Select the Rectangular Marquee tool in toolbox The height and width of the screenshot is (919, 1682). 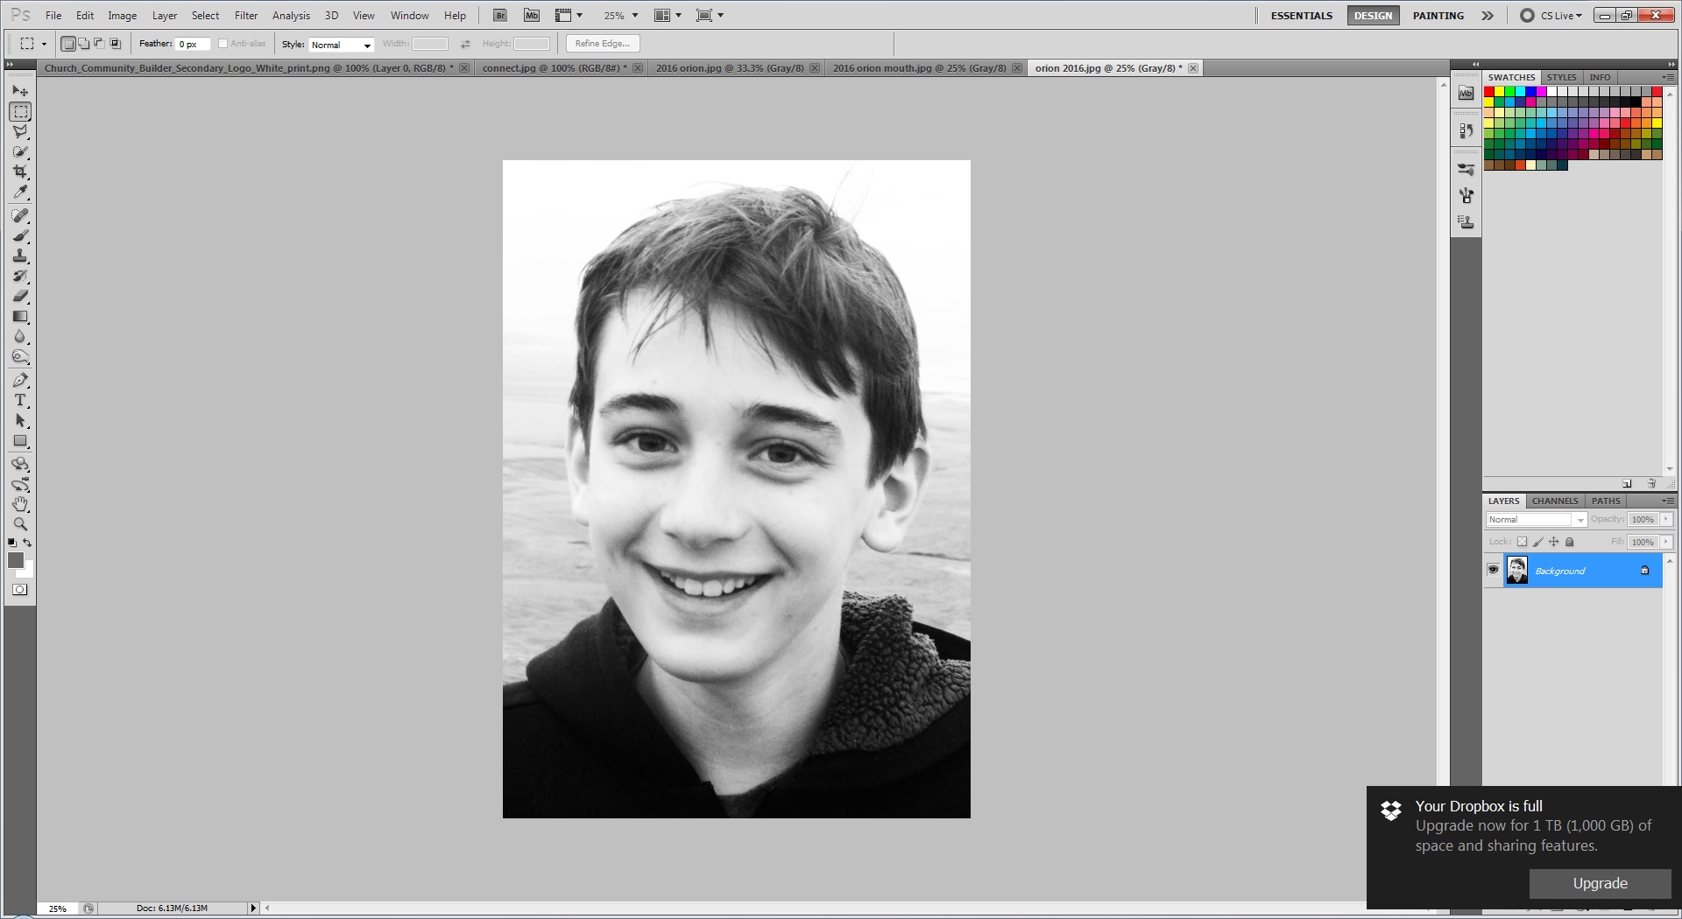[20, 112]
